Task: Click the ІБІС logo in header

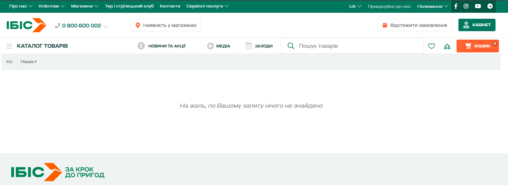Action: click(26, 25)
